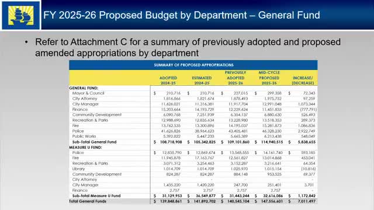
Task: Select 'Police' under General Fund
Action: pyautogui.click(x=78, y=131)
